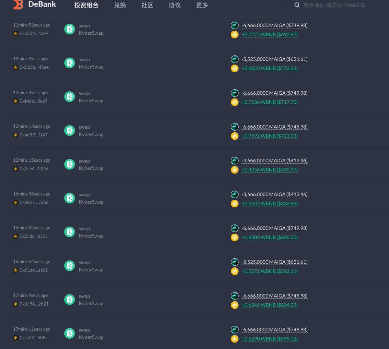Click WBNB coin icon next to +0.6303 WBNB
This screenshot has height=349, width=389.
click(x=235, y=238)
